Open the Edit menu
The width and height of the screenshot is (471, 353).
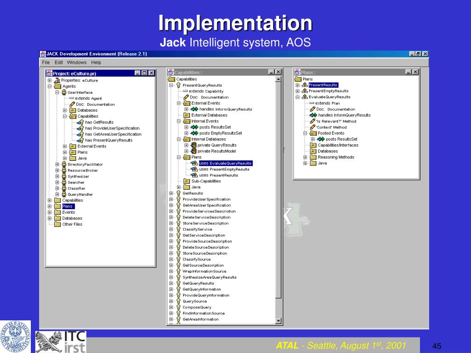[58, 63]
